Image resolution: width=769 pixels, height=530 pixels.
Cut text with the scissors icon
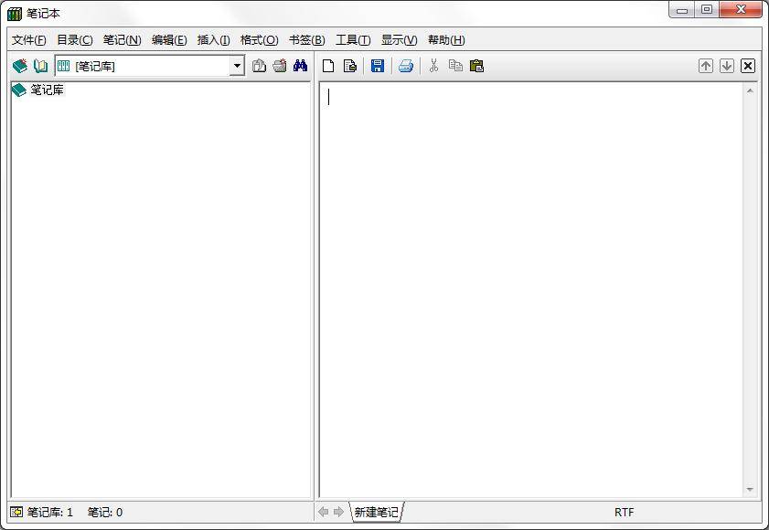point(433,65)
